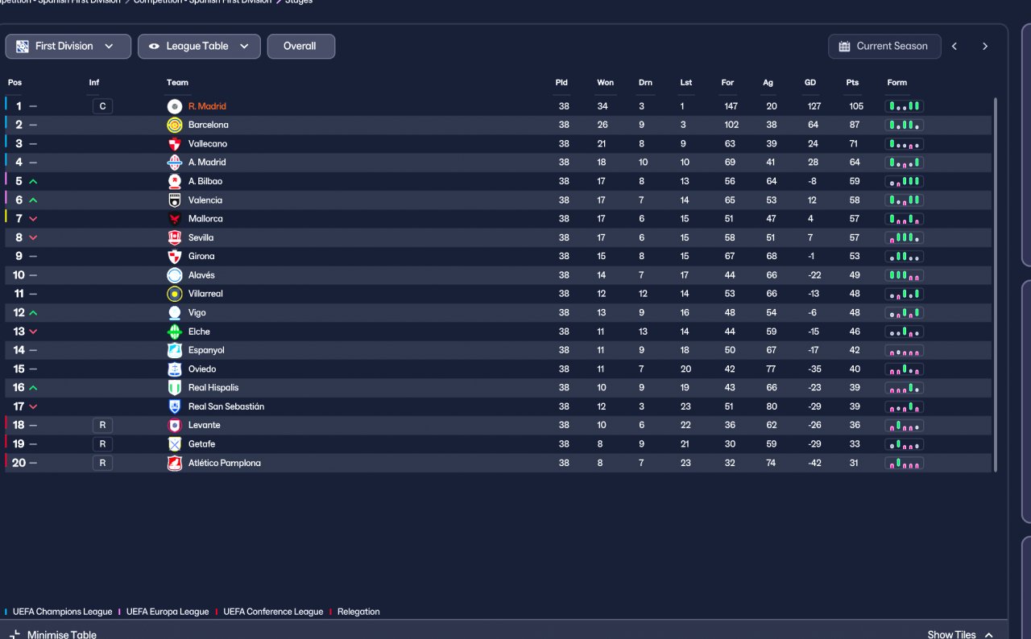Open the Current Season selector
The height and width of the screenshot is (639, 1031).
pos(884,47)
